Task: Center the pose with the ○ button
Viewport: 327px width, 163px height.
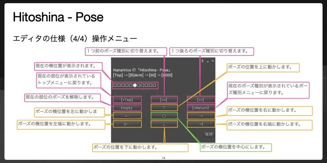Action: click(164, 116)
